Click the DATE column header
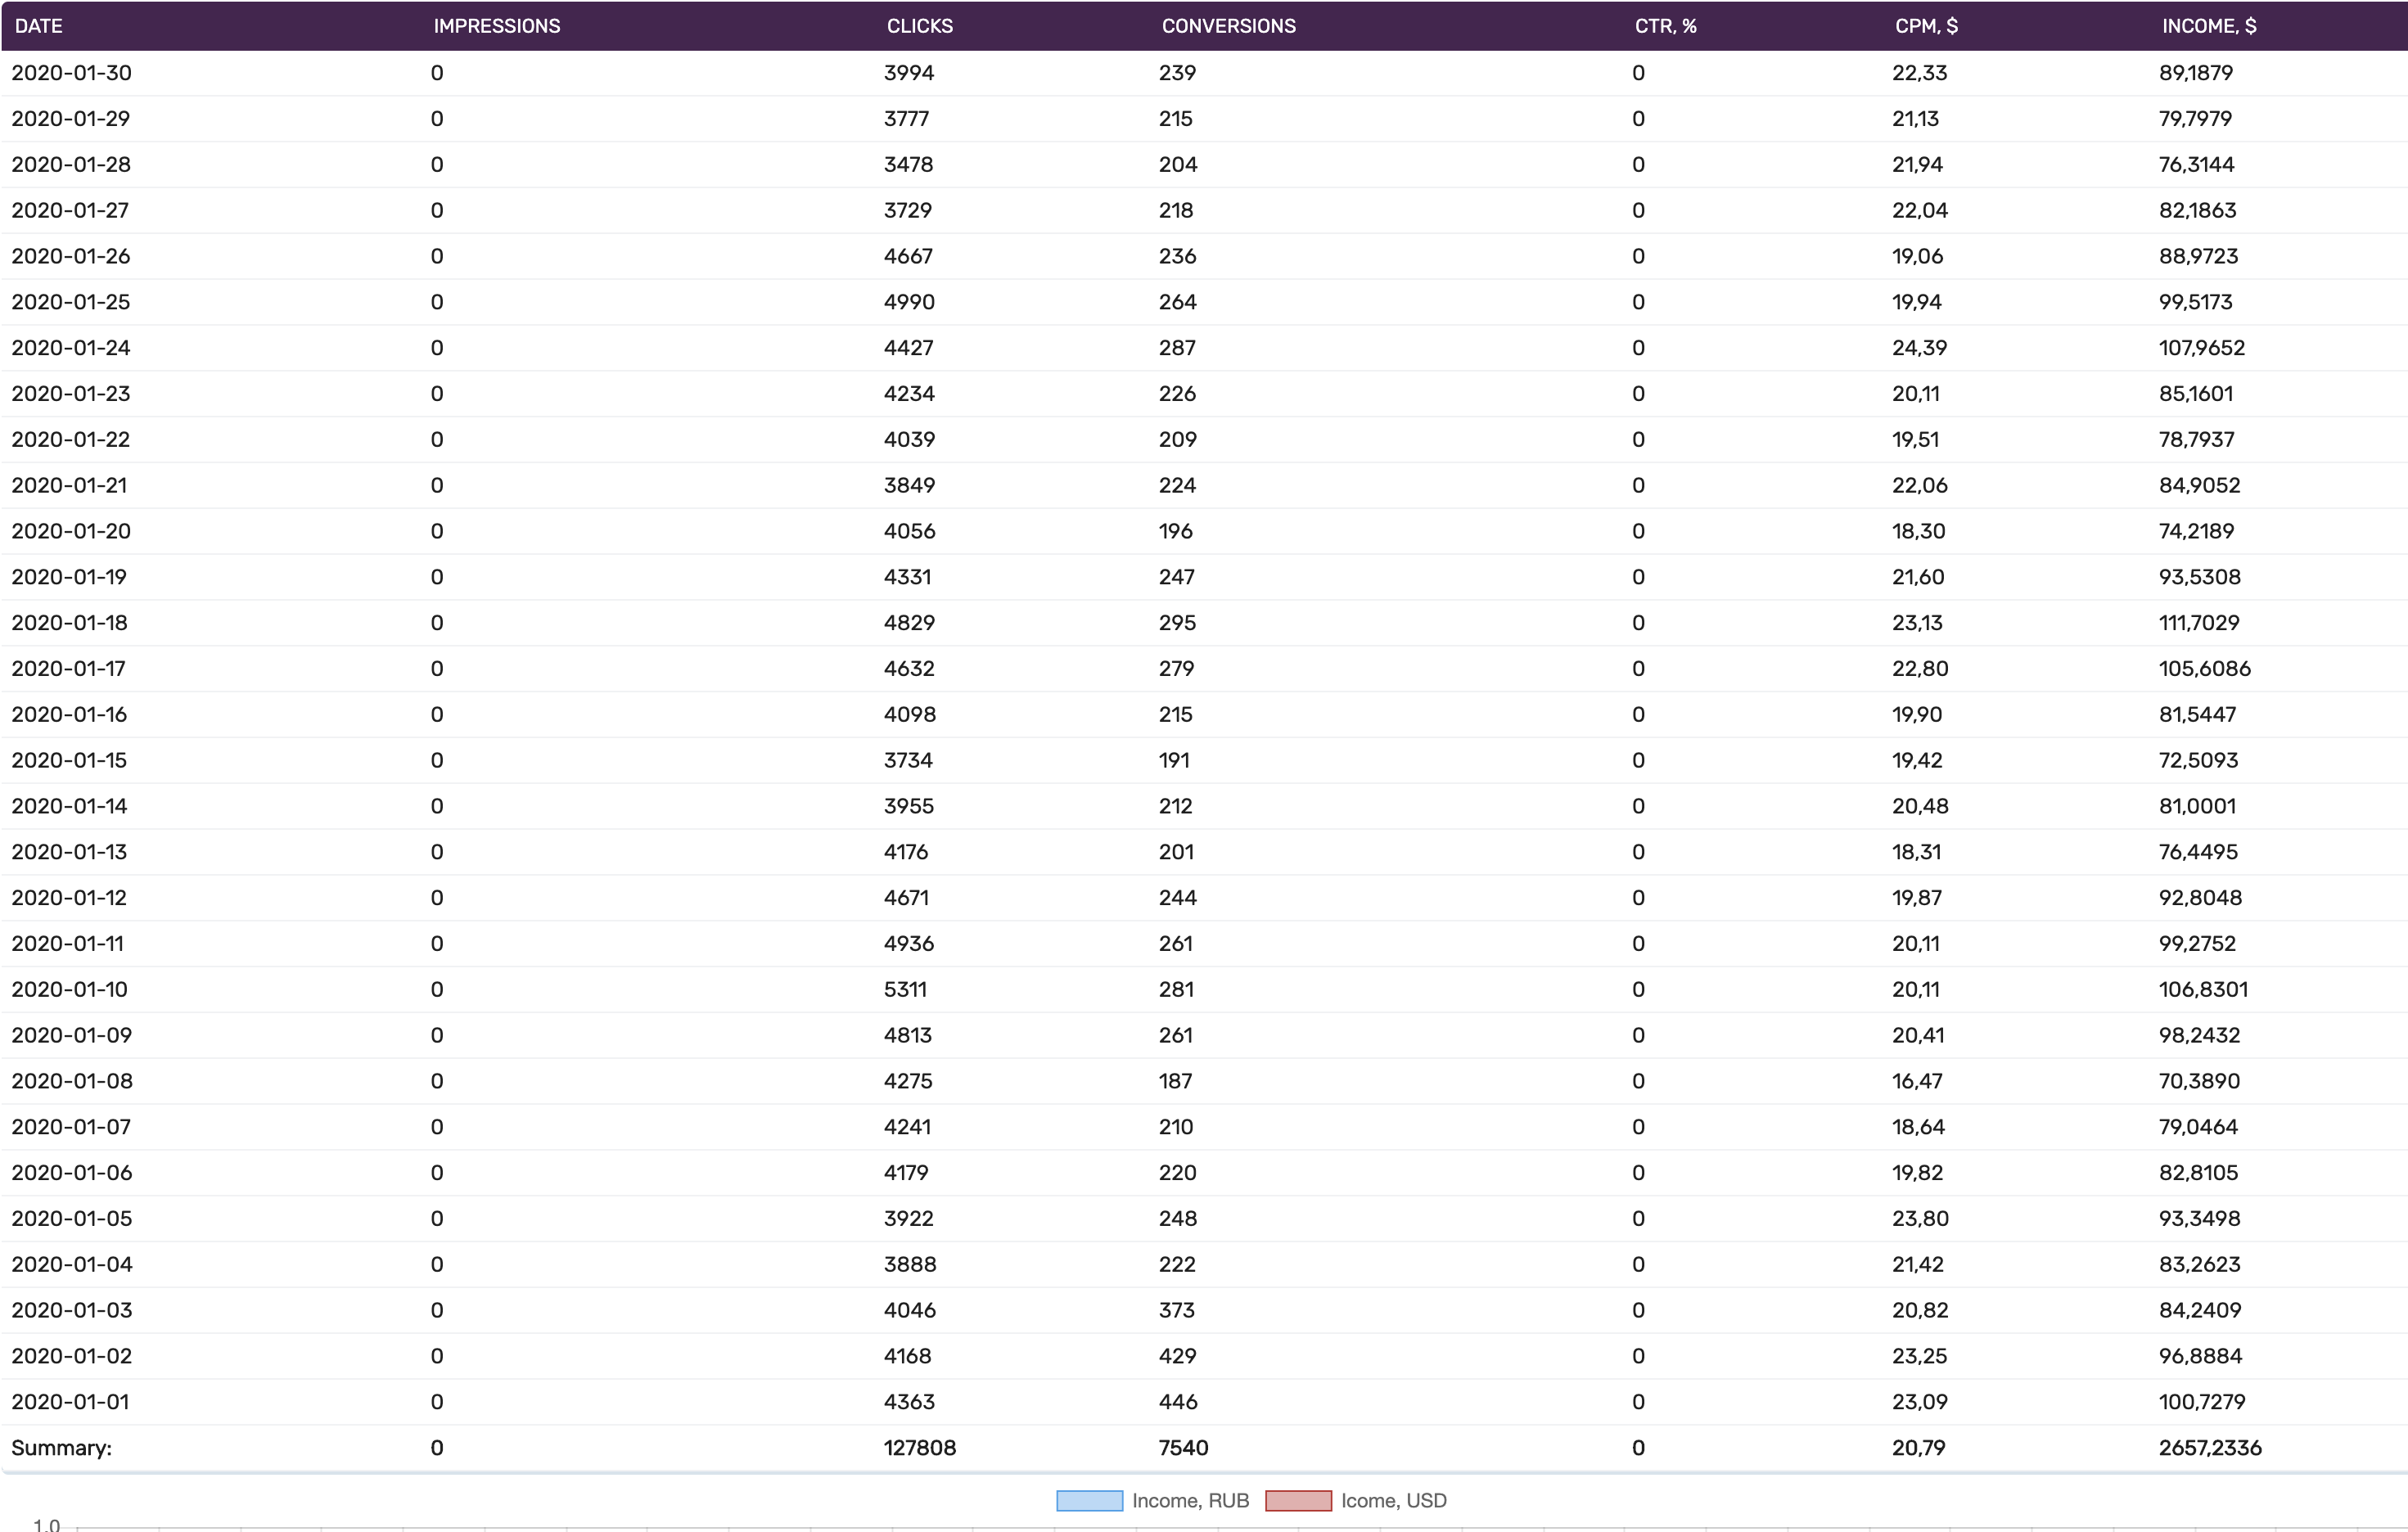 pyautogui.click(x=39, y=26)
